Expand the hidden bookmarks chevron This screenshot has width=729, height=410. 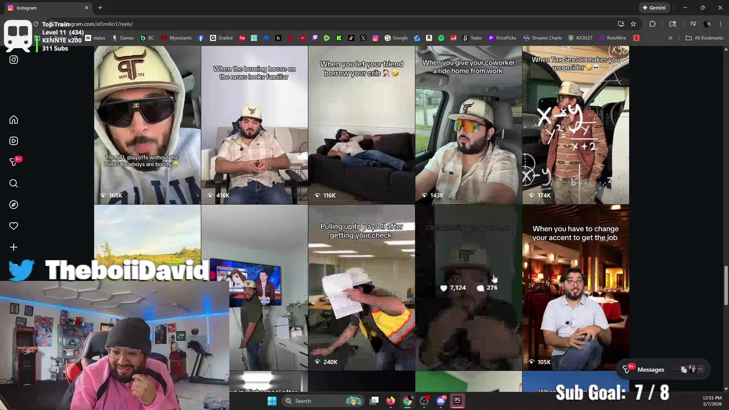click(670, 38)
